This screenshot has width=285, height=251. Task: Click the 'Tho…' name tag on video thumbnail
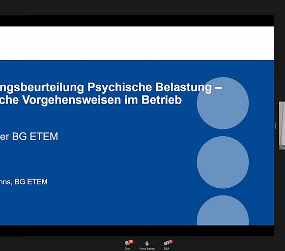click(x=282, y=148)
